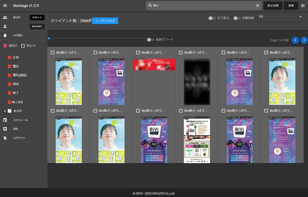This screenshot has height=197, width=308.
Task: Go to the previous page of clients
Action: click(x=295, y=40)
